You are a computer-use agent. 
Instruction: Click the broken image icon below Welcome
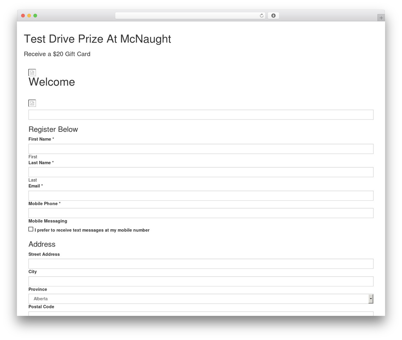click(32, 103)
